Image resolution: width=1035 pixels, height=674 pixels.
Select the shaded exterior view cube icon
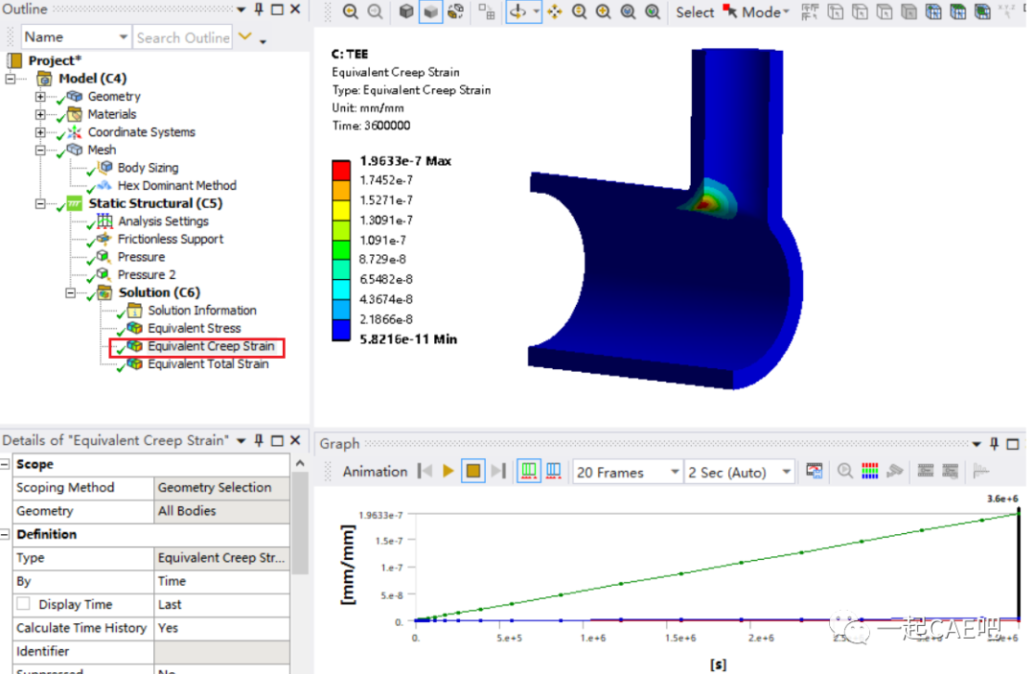(x=429, y=12)
